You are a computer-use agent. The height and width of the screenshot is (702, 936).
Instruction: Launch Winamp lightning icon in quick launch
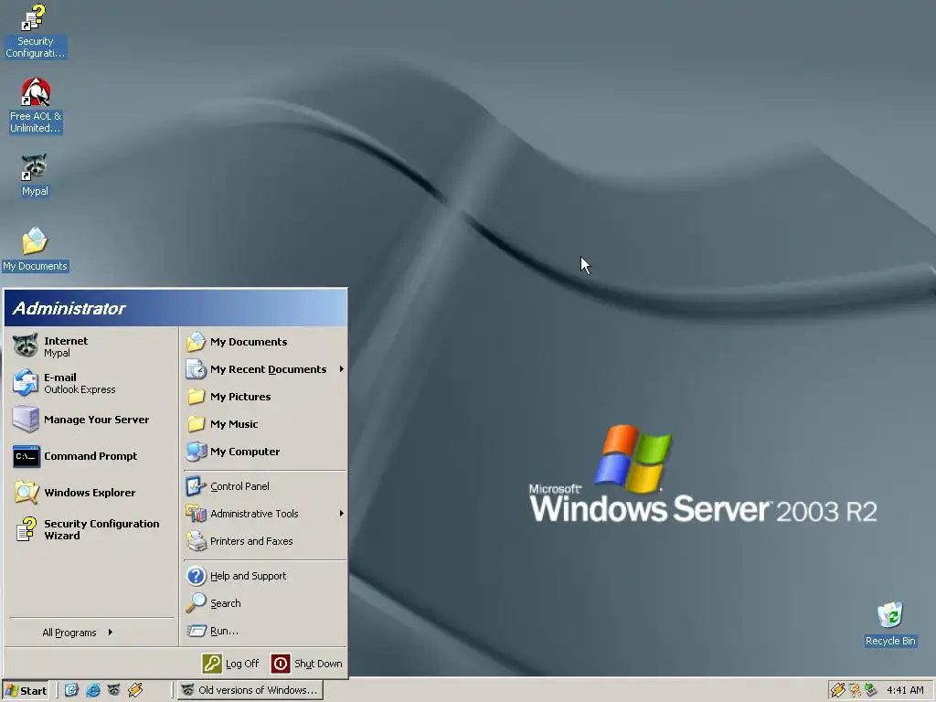pos(135,690)
